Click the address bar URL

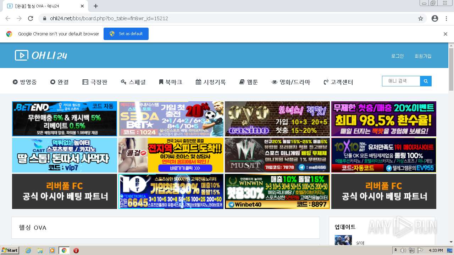(109, 18)
